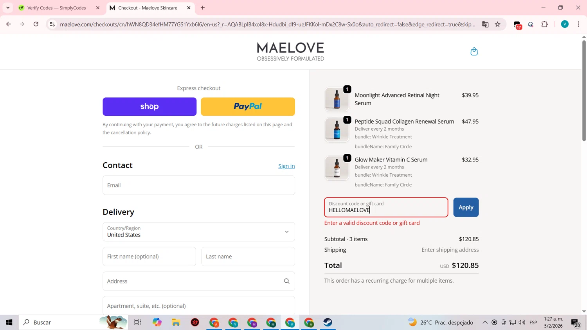
Task: Open Task View on the taskbar
Action: click(137, 322)
